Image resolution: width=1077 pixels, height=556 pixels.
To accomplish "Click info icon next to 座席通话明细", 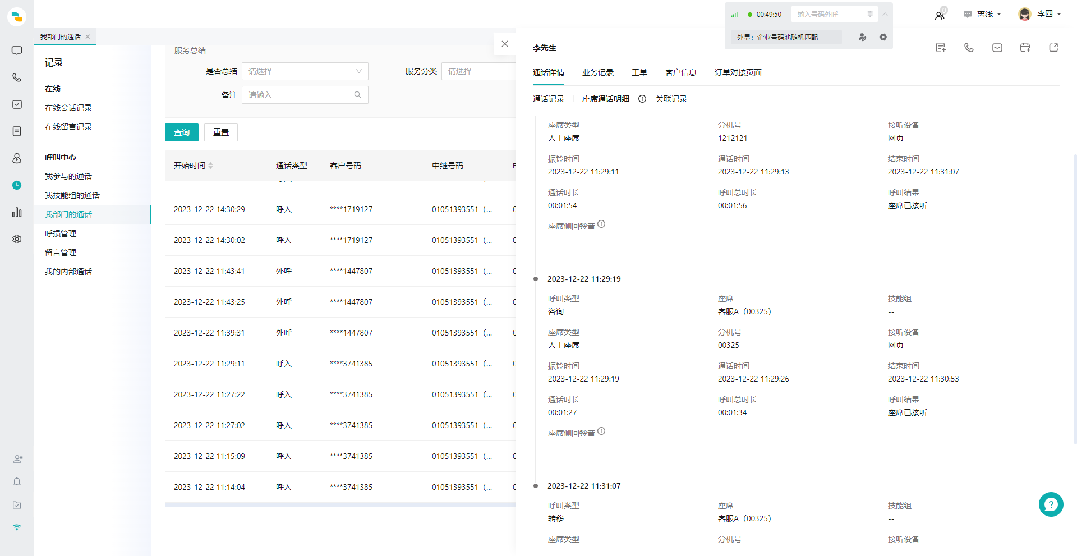I will 642,99.
